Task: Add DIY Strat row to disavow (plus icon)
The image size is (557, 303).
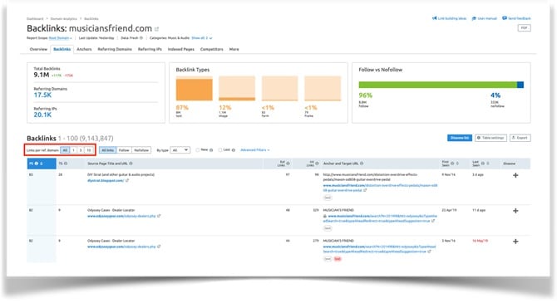Action: click(x=515, y=175)
